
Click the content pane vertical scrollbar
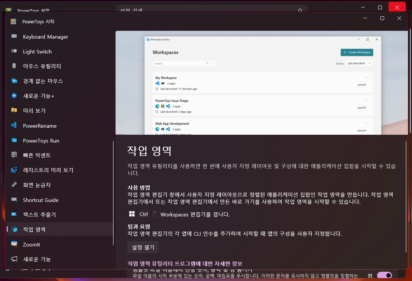[406, 196]
